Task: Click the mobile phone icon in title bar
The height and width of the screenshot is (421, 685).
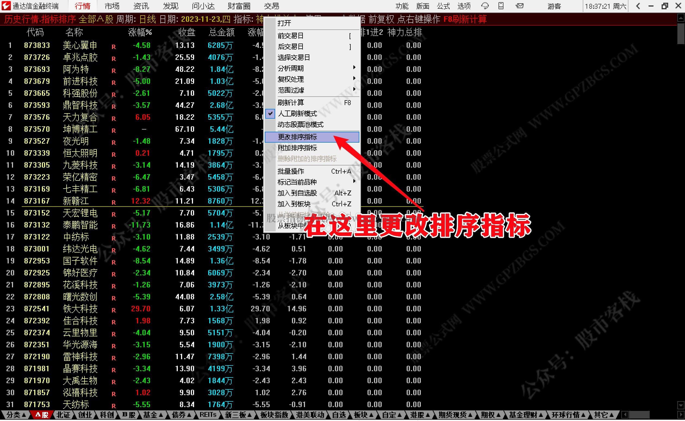Action: (x=501, y=6)
